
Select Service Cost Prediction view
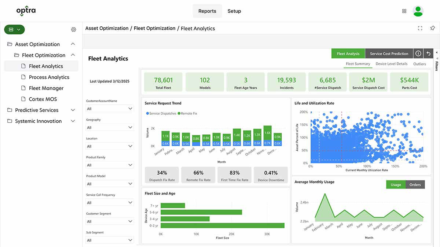[x=389, y=53]
